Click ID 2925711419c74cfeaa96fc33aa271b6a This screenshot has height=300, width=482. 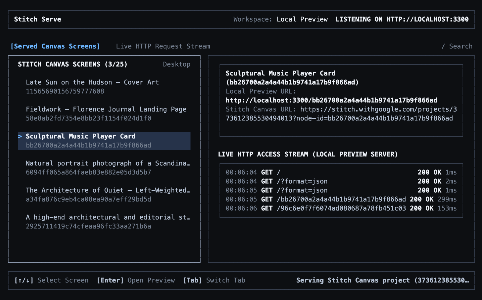88,226
